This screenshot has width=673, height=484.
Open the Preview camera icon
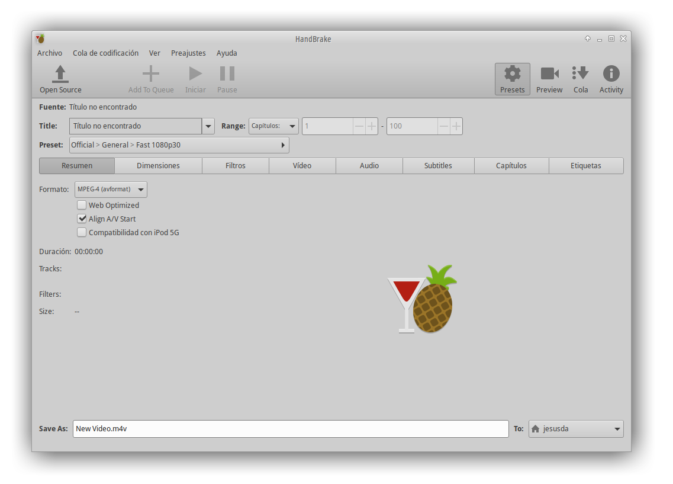[x=549, y=73]
